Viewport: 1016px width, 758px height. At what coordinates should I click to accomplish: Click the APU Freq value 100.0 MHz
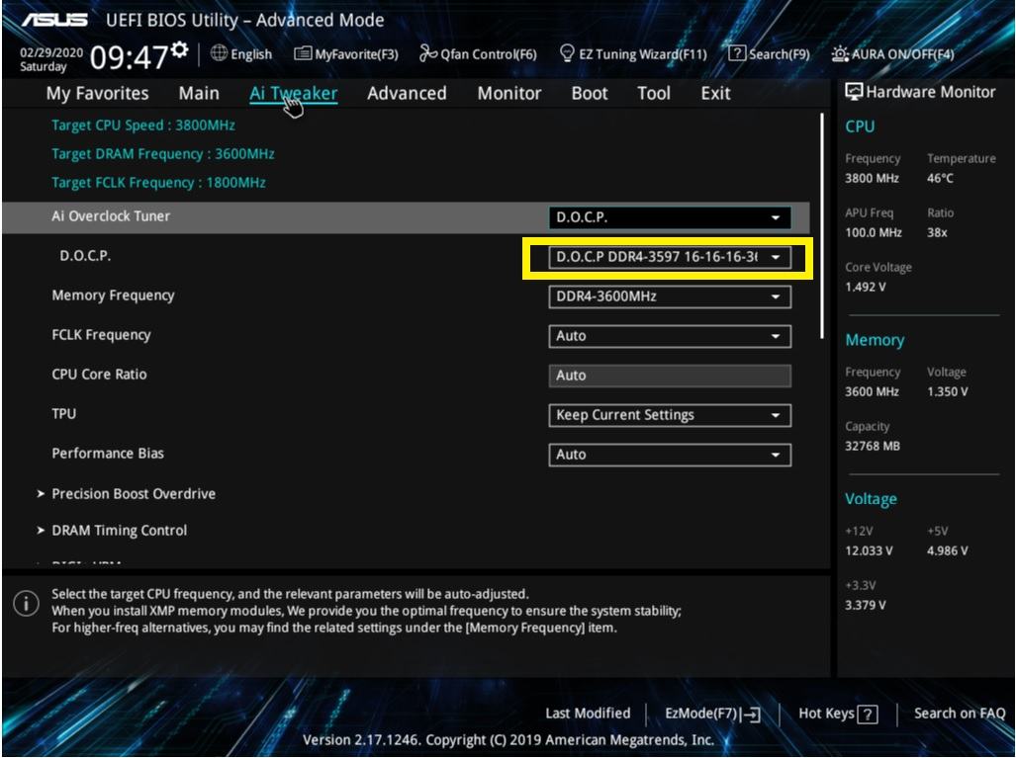(874, 232)
